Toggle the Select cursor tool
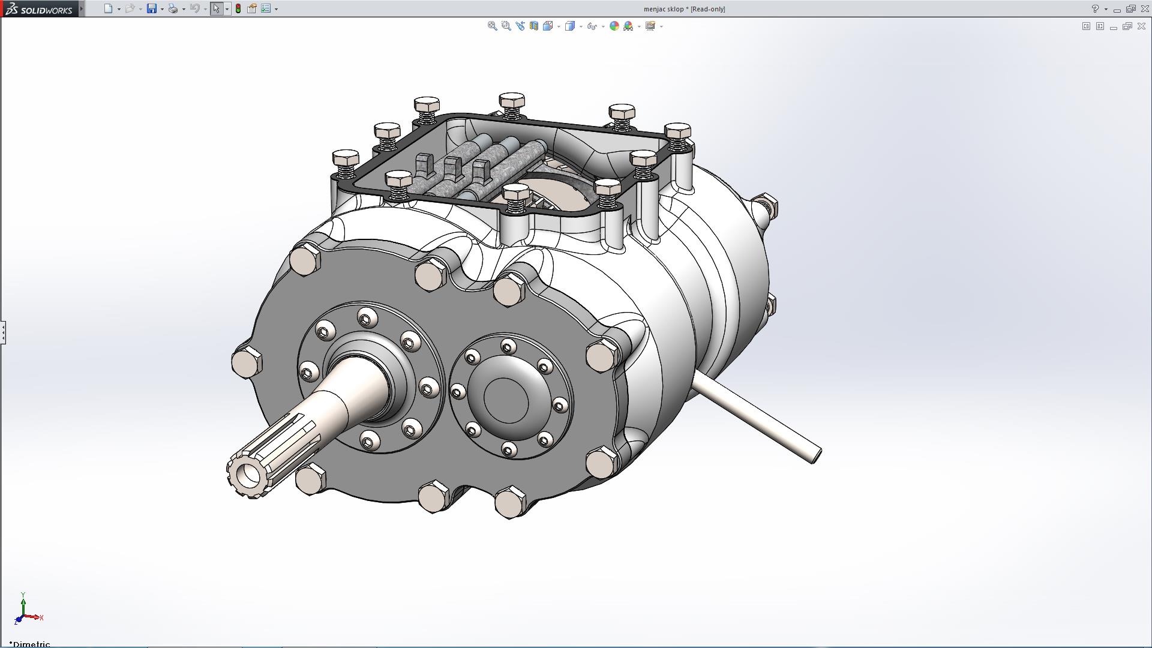This screenshot has height=648, width=1152. [x=216, y=8]
